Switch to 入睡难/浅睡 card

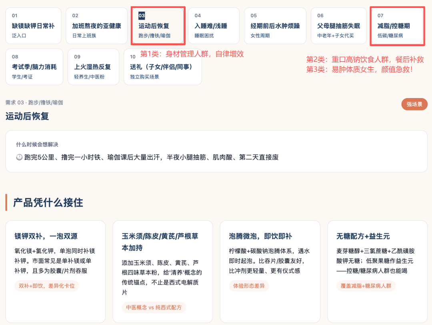pos(214,26)
